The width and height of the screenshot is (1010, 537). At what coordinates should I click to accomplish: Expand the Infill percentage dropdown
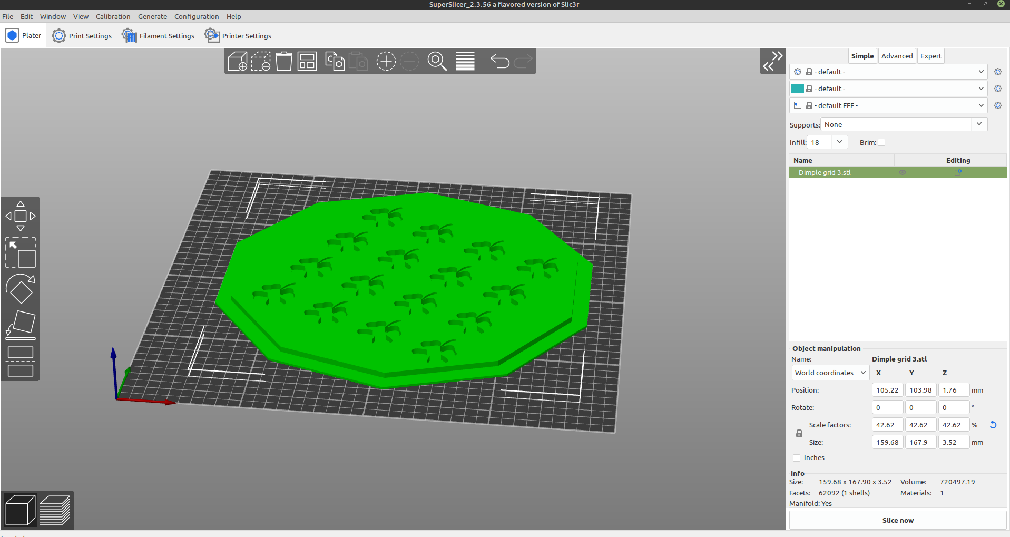click(840, 142)
